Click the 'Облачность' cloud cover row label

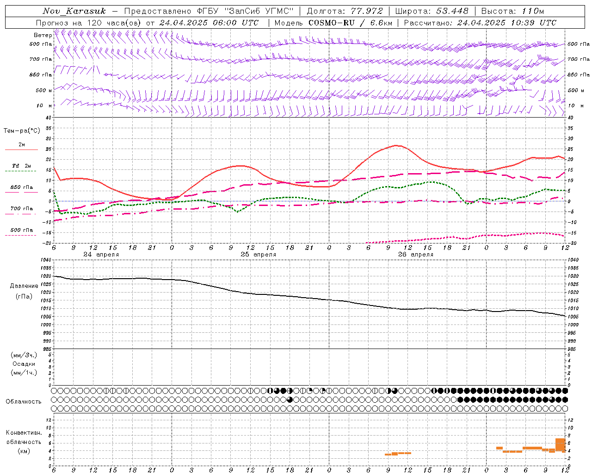(x=24, y=402)
